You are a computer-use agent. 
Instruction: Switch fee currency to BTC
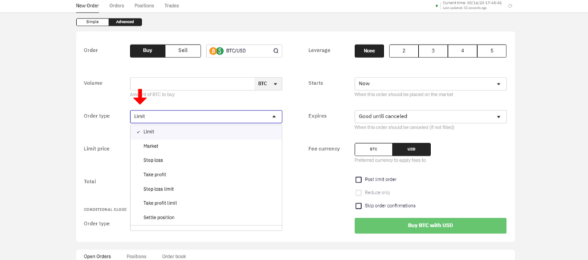point(374,149)
